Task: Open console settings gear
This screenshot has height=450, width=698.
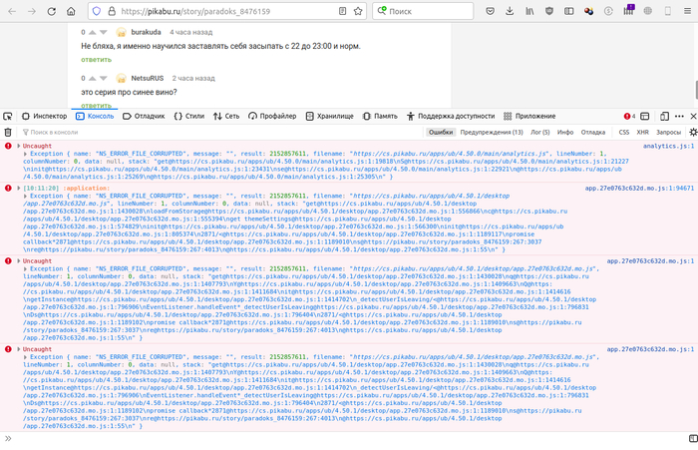Action: coord(693,132)
